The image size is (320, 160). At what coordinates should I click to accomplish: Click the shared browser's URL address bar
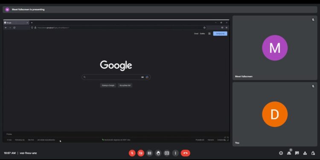click(x=118, y=28)
